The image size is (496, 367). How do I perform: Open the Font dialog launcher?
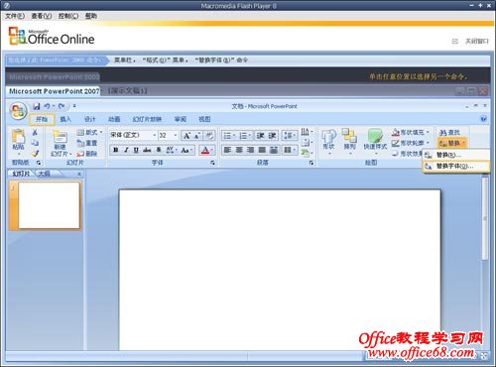(212, 163)
